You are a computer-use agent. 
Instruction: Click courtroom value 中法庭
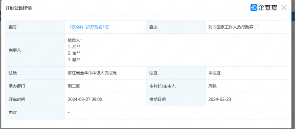[x=214, y=73]
